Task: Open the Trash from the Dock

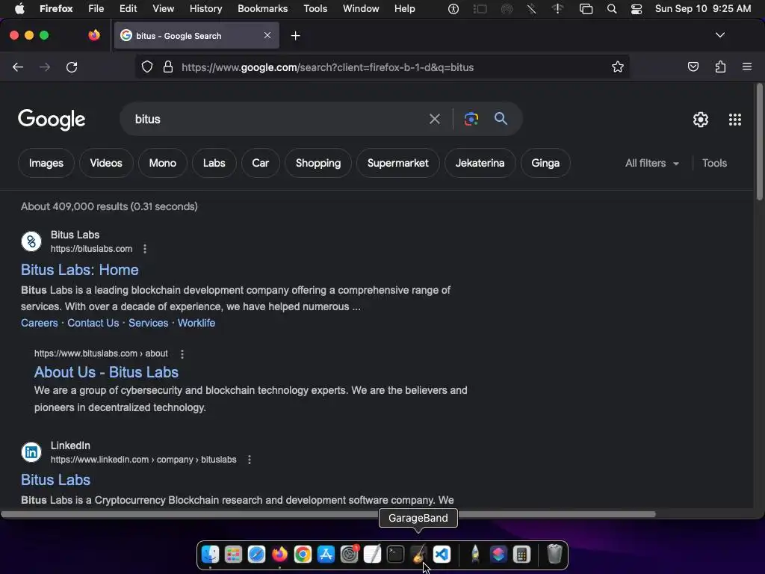Action: point(554,555)
